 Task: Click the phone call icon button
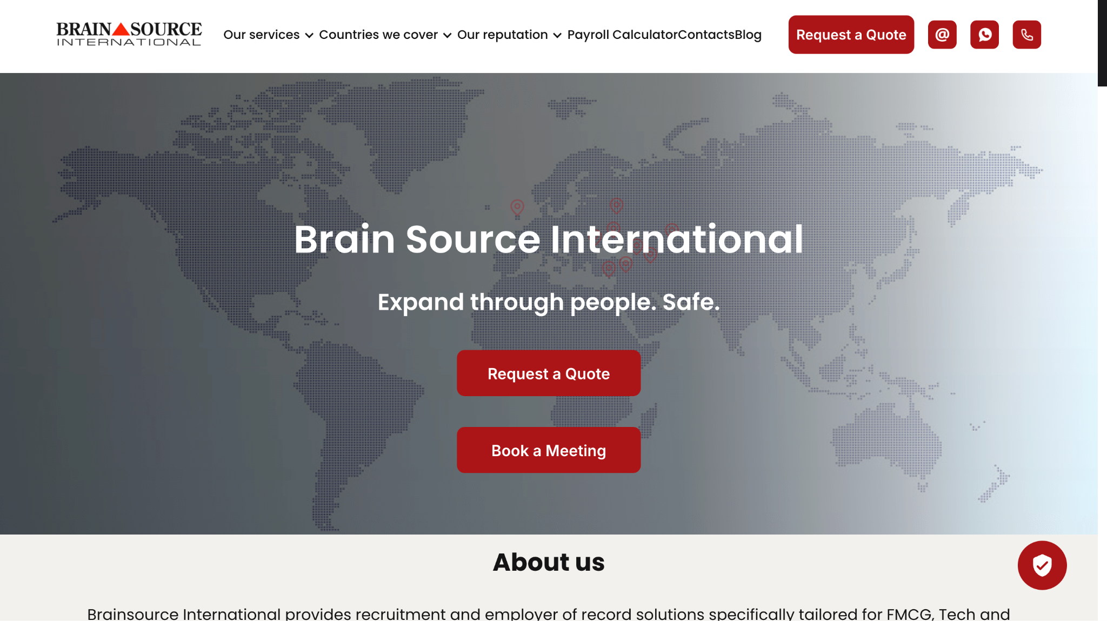(1026, 35)
